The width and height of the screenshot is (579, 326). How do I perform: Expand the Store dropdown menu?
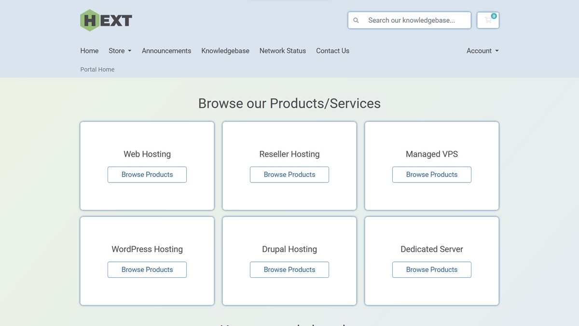click(x=120, y=51)
